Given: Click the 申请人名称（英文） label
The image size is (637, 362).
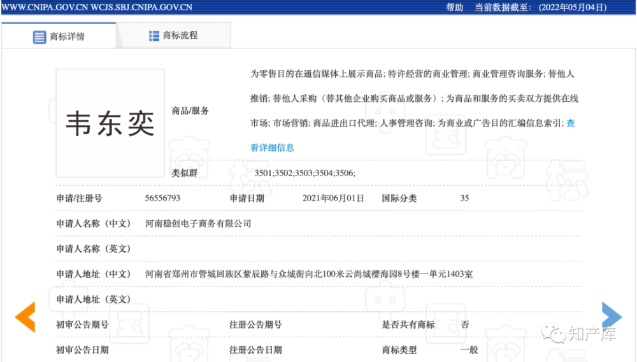Looking at the screenshot, I should tap(94, 249).
